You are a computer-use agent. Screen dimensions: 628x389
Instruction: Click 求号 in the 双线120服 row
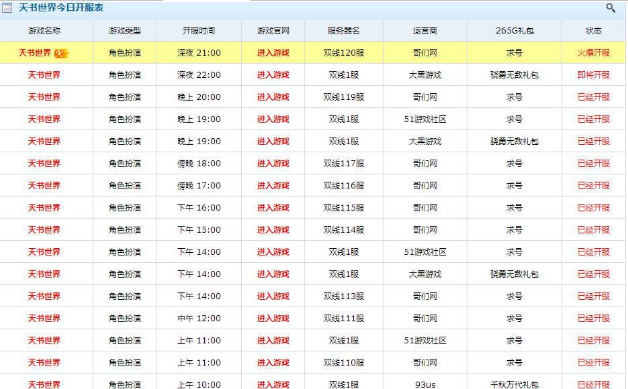tap(514, 53)
